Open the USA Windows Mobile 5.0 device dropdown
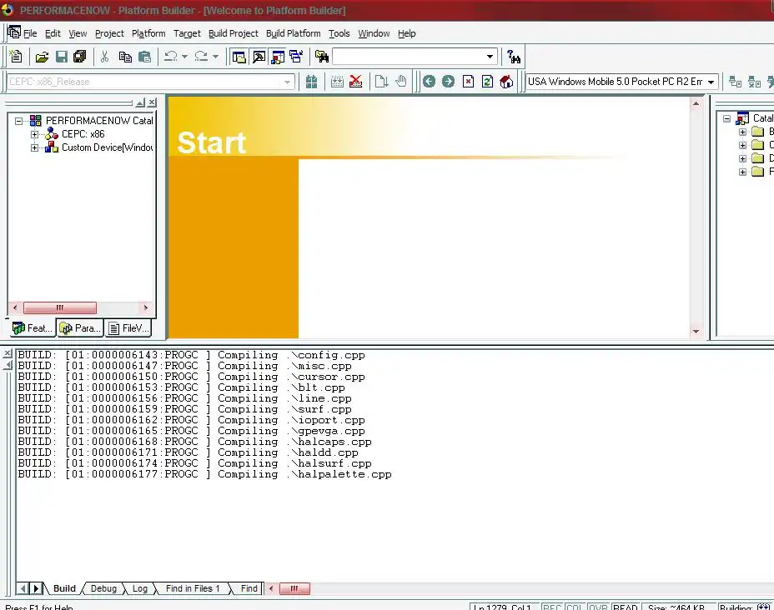The width and height of the screenshot is (774, 610). 711,82
